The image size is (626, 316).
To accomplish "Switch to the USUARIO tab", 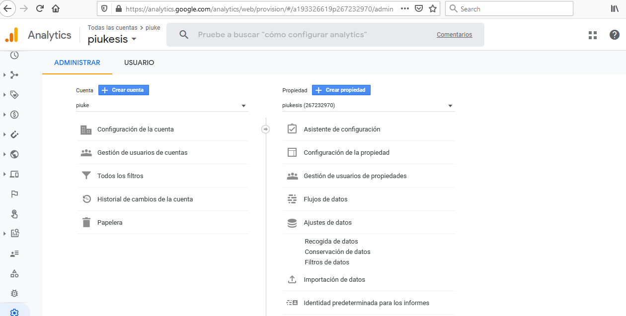I will (x=139, y=63).
